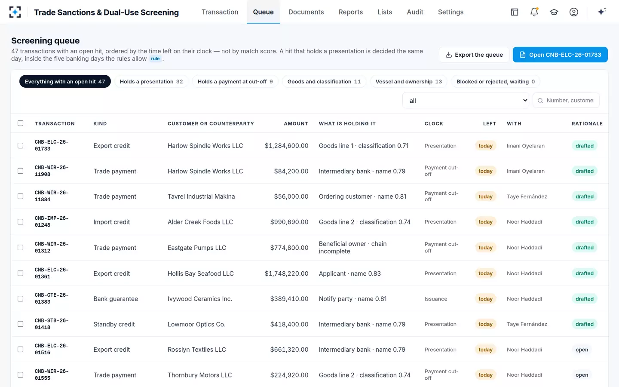Viewport: 619px width, 387px height.
Task: Click the 'Hollis Bay Seafood LLC' cell
Action: coord(201,273)
